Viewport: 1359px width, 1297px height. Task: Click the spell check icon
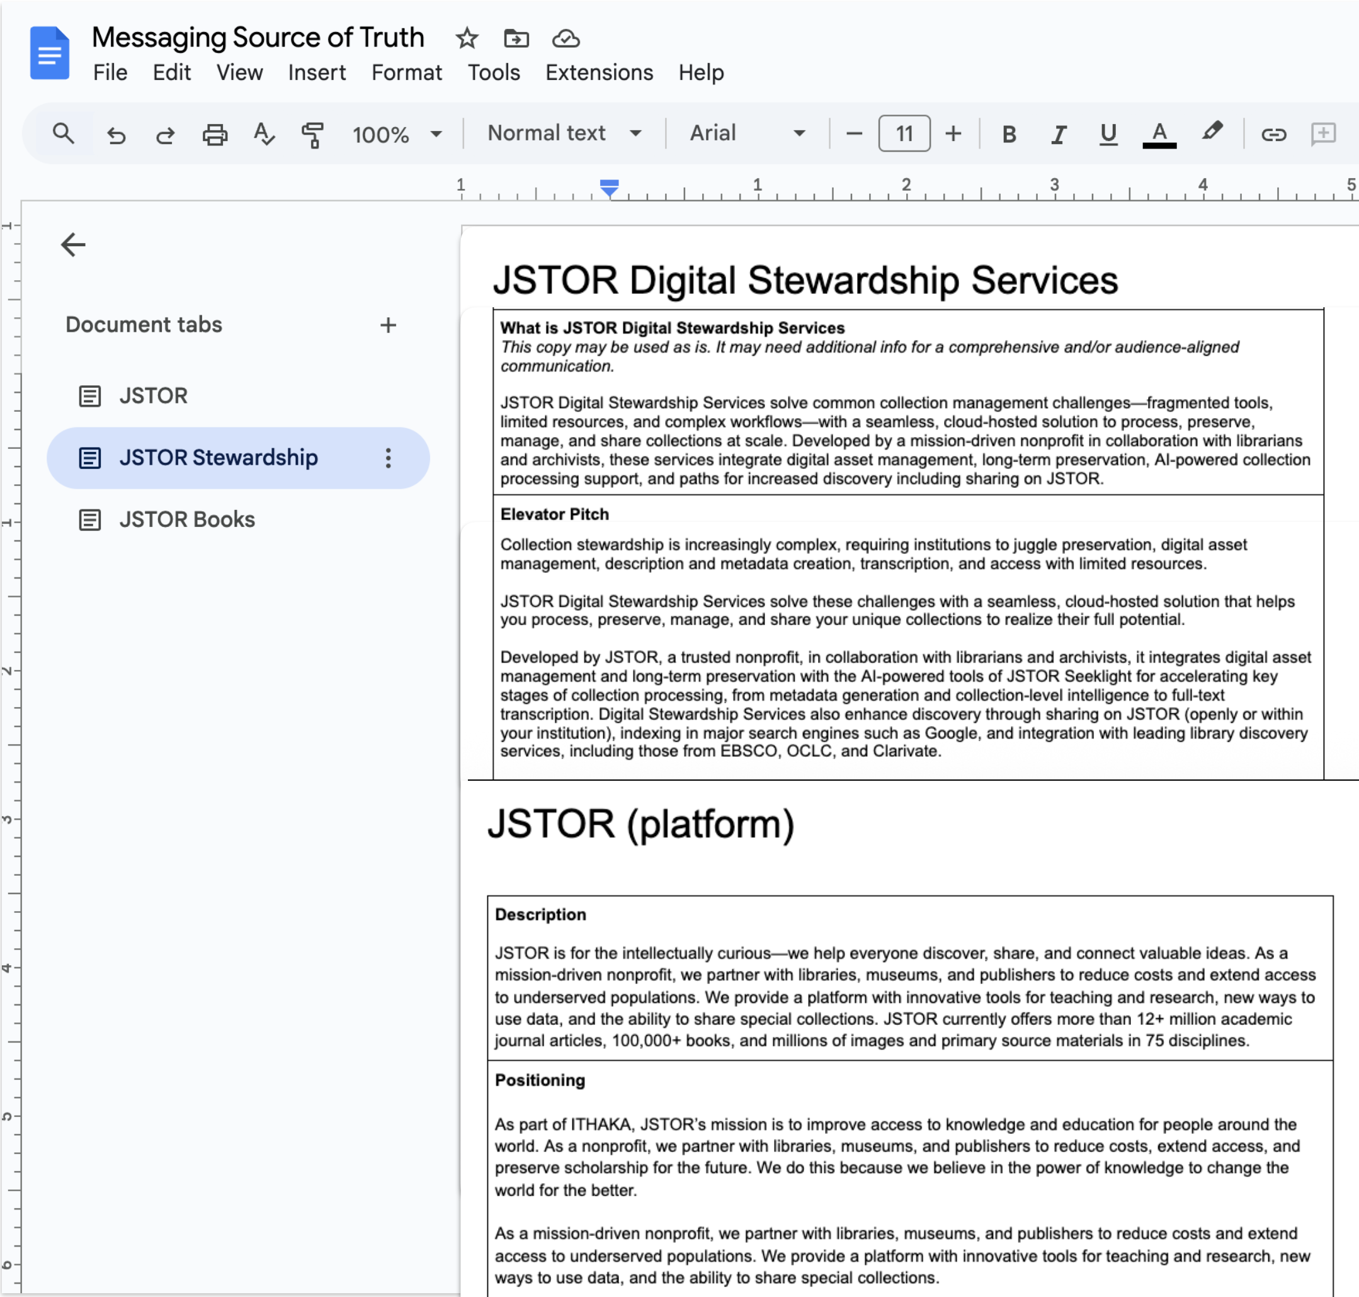tap(263, 133)
